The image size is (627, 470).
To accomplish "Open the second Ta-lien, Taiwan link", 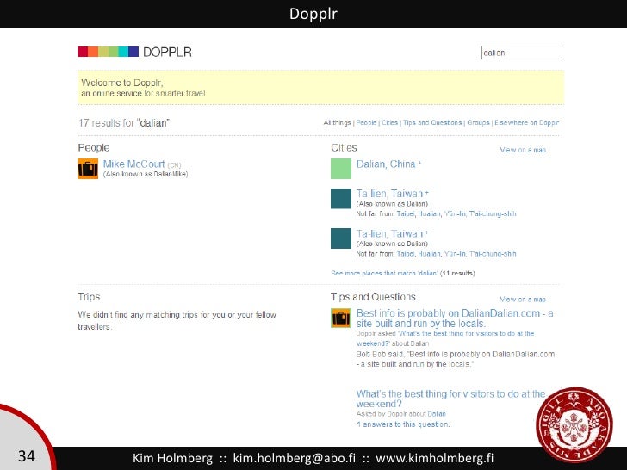I will [x=389, y=233].
